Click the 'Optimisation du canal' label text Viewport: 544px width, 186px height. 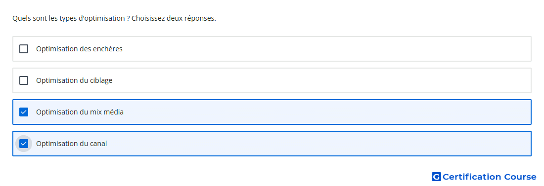coord(72,144)
